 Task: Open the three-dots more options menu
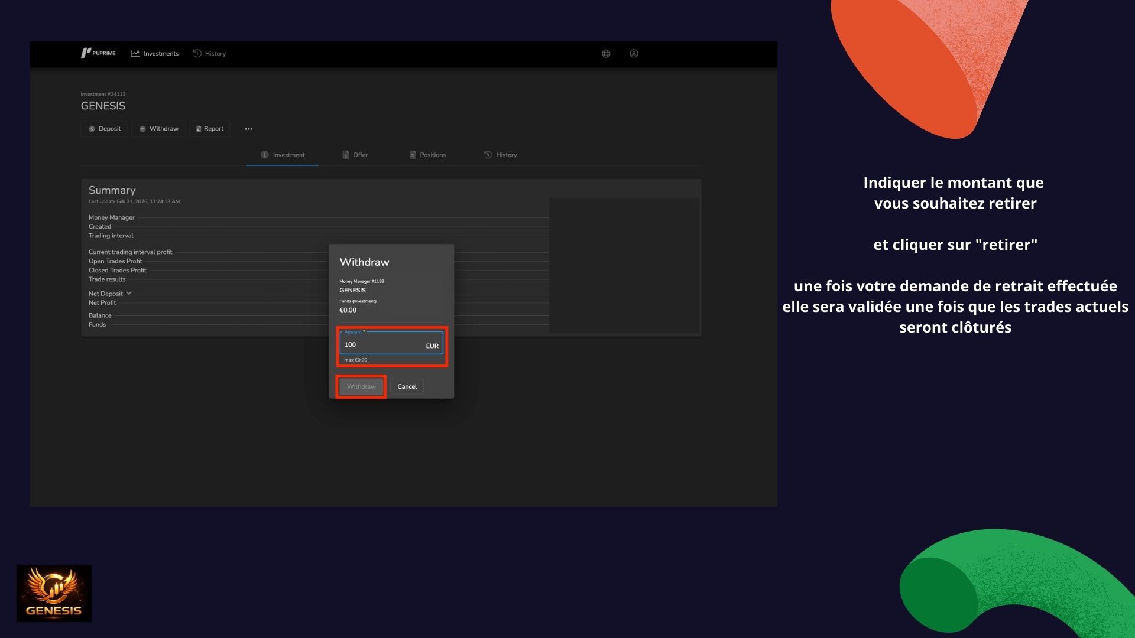(x=248, y=129)
